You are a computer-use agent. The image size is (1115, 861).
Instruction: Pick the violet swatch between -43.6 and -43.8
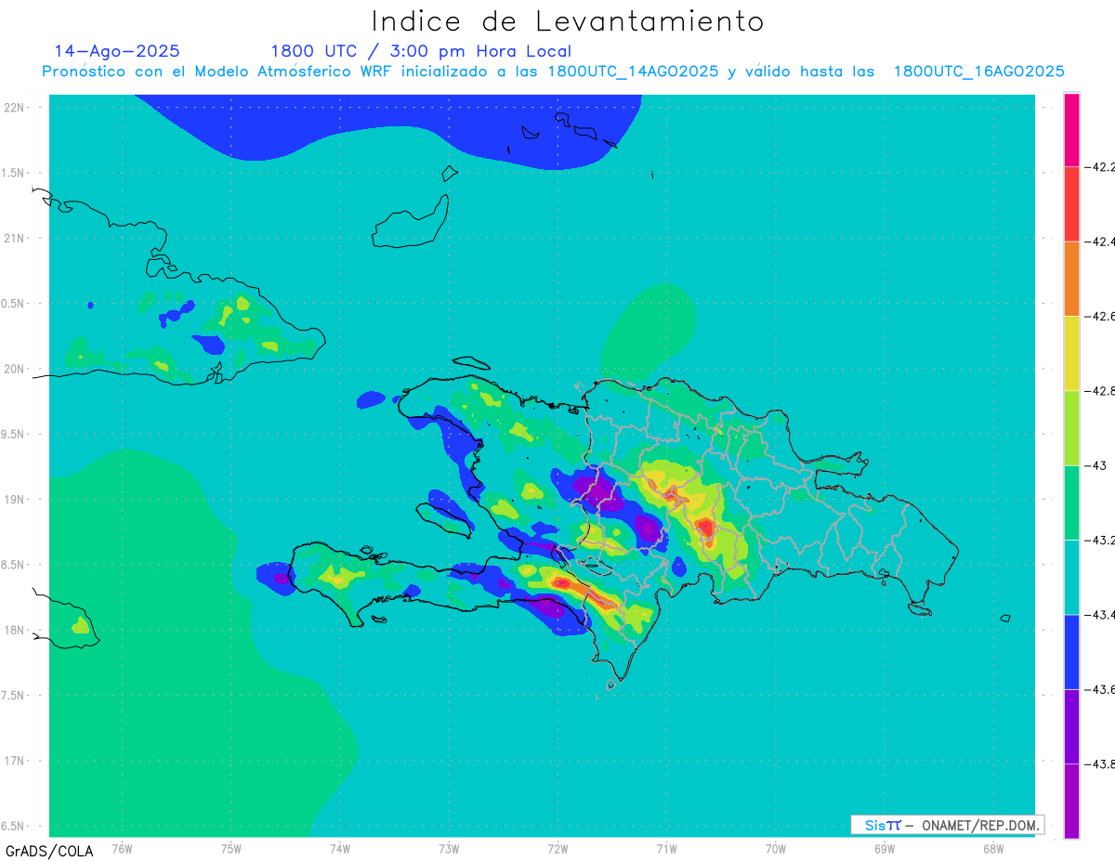tap(1071, 726)
